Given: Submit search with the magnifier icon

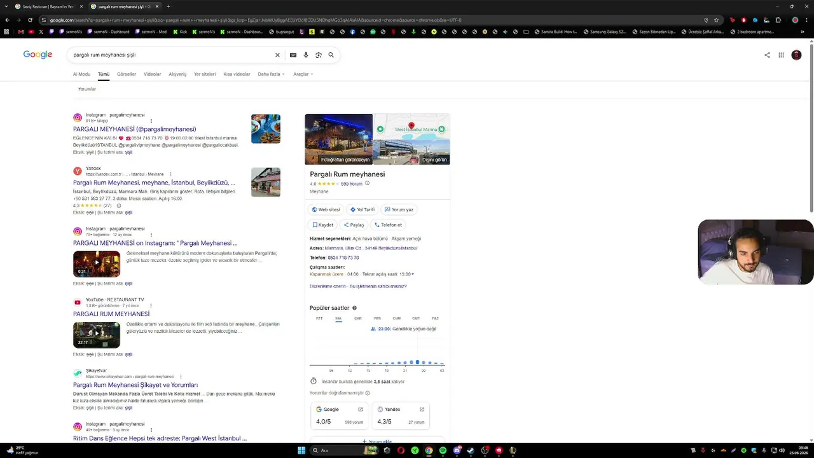Looking at the screenshot, I should 331,55.
